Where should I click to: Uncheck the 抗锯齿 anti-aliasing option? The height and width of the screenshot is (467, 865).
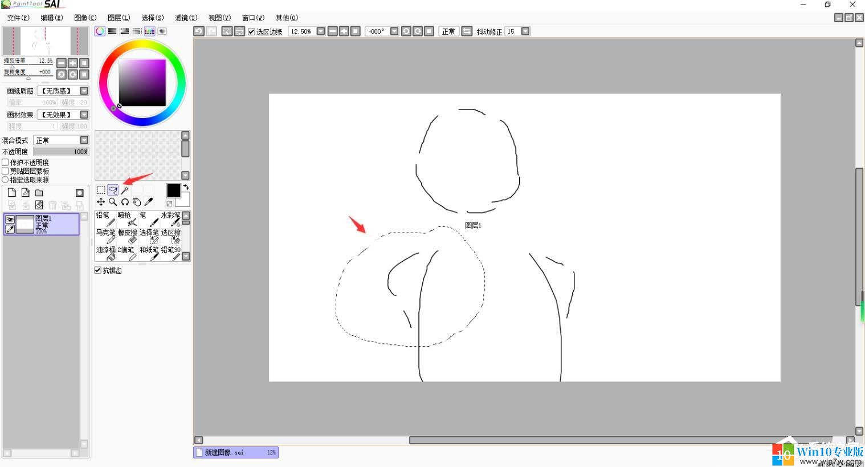tap(98, 270)
